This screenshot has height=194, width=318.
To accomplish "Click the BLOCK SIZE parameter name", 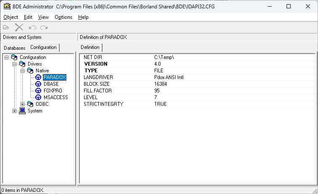I will 96,84.
